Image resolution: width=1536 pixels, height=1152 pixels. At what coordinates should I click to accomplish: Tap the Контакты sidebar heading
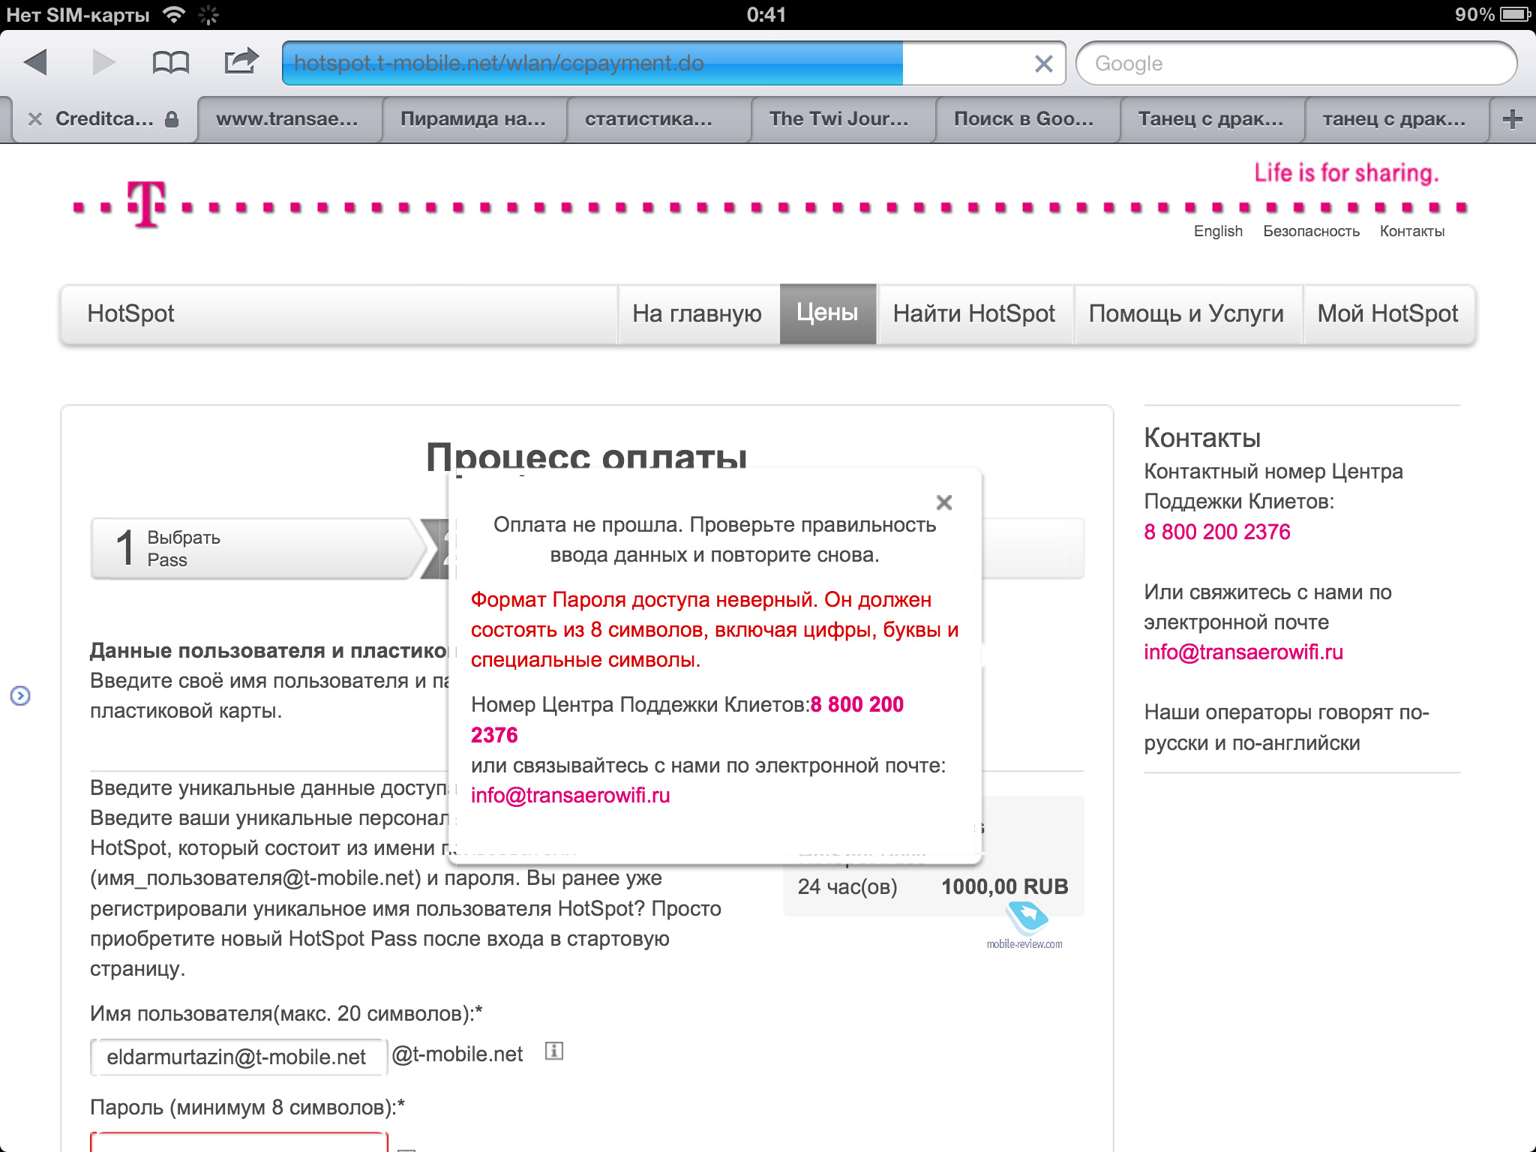(1202, 438)
